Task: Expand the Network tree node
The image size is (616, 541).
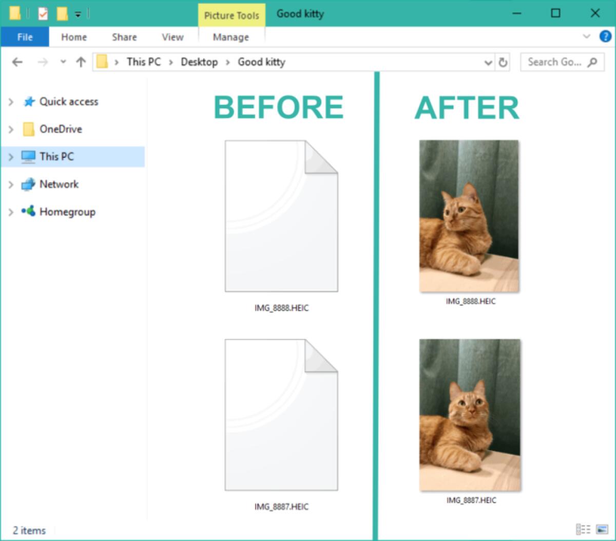Action: tap(11, 184)
